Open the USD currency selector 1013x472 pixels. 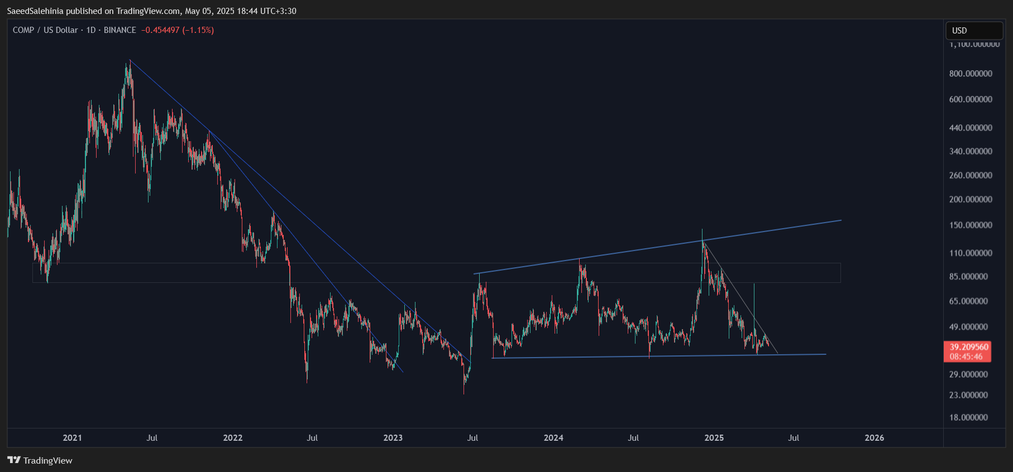point(974,31)
